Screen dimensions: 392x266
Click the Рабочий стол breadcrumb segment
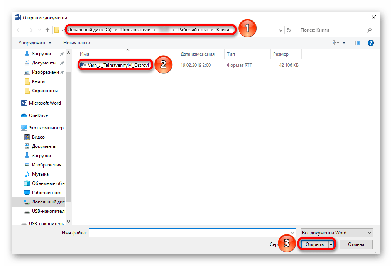click(x=193, y=30)
